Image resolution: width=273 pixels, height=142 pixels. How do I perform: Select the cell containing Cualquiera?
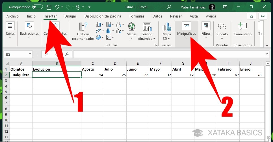click(x=21, y=75)
